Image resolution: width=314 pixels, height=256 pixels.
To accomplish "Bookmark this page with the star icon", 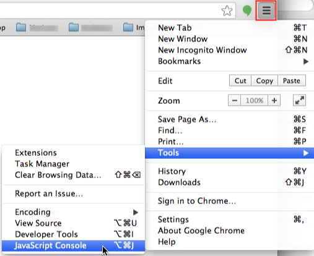I will pyautogui.click(x=227, y=11).
